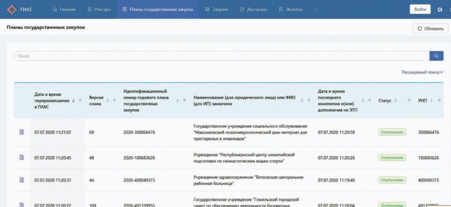
Task: Expand the more menu ellipsis
Action: click(x=316, y=9)
